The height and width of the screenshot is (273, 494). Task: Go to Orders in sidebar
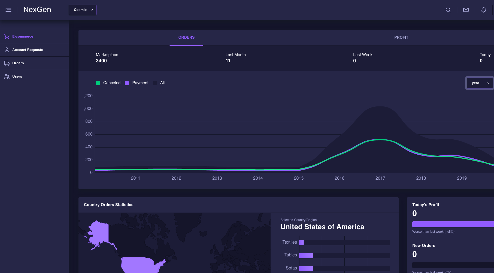(34, 63)
